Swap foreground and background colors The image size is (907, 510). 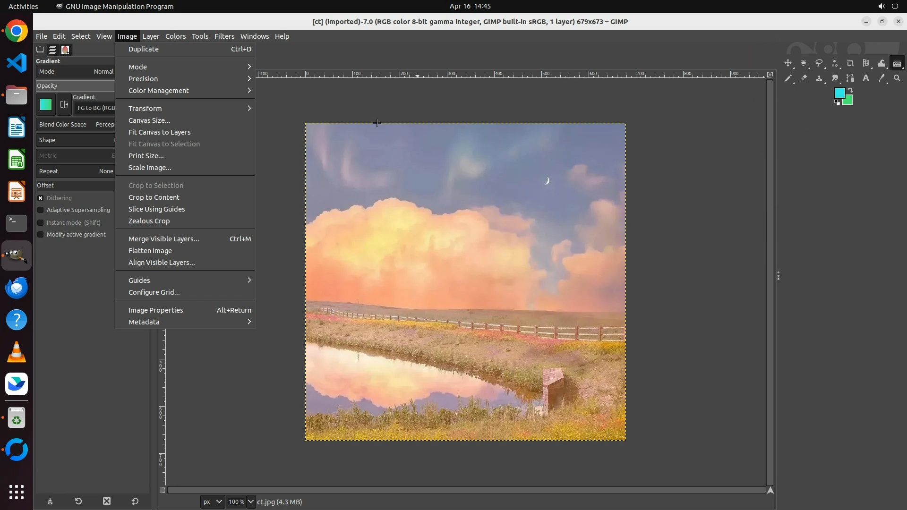(851, 90)
